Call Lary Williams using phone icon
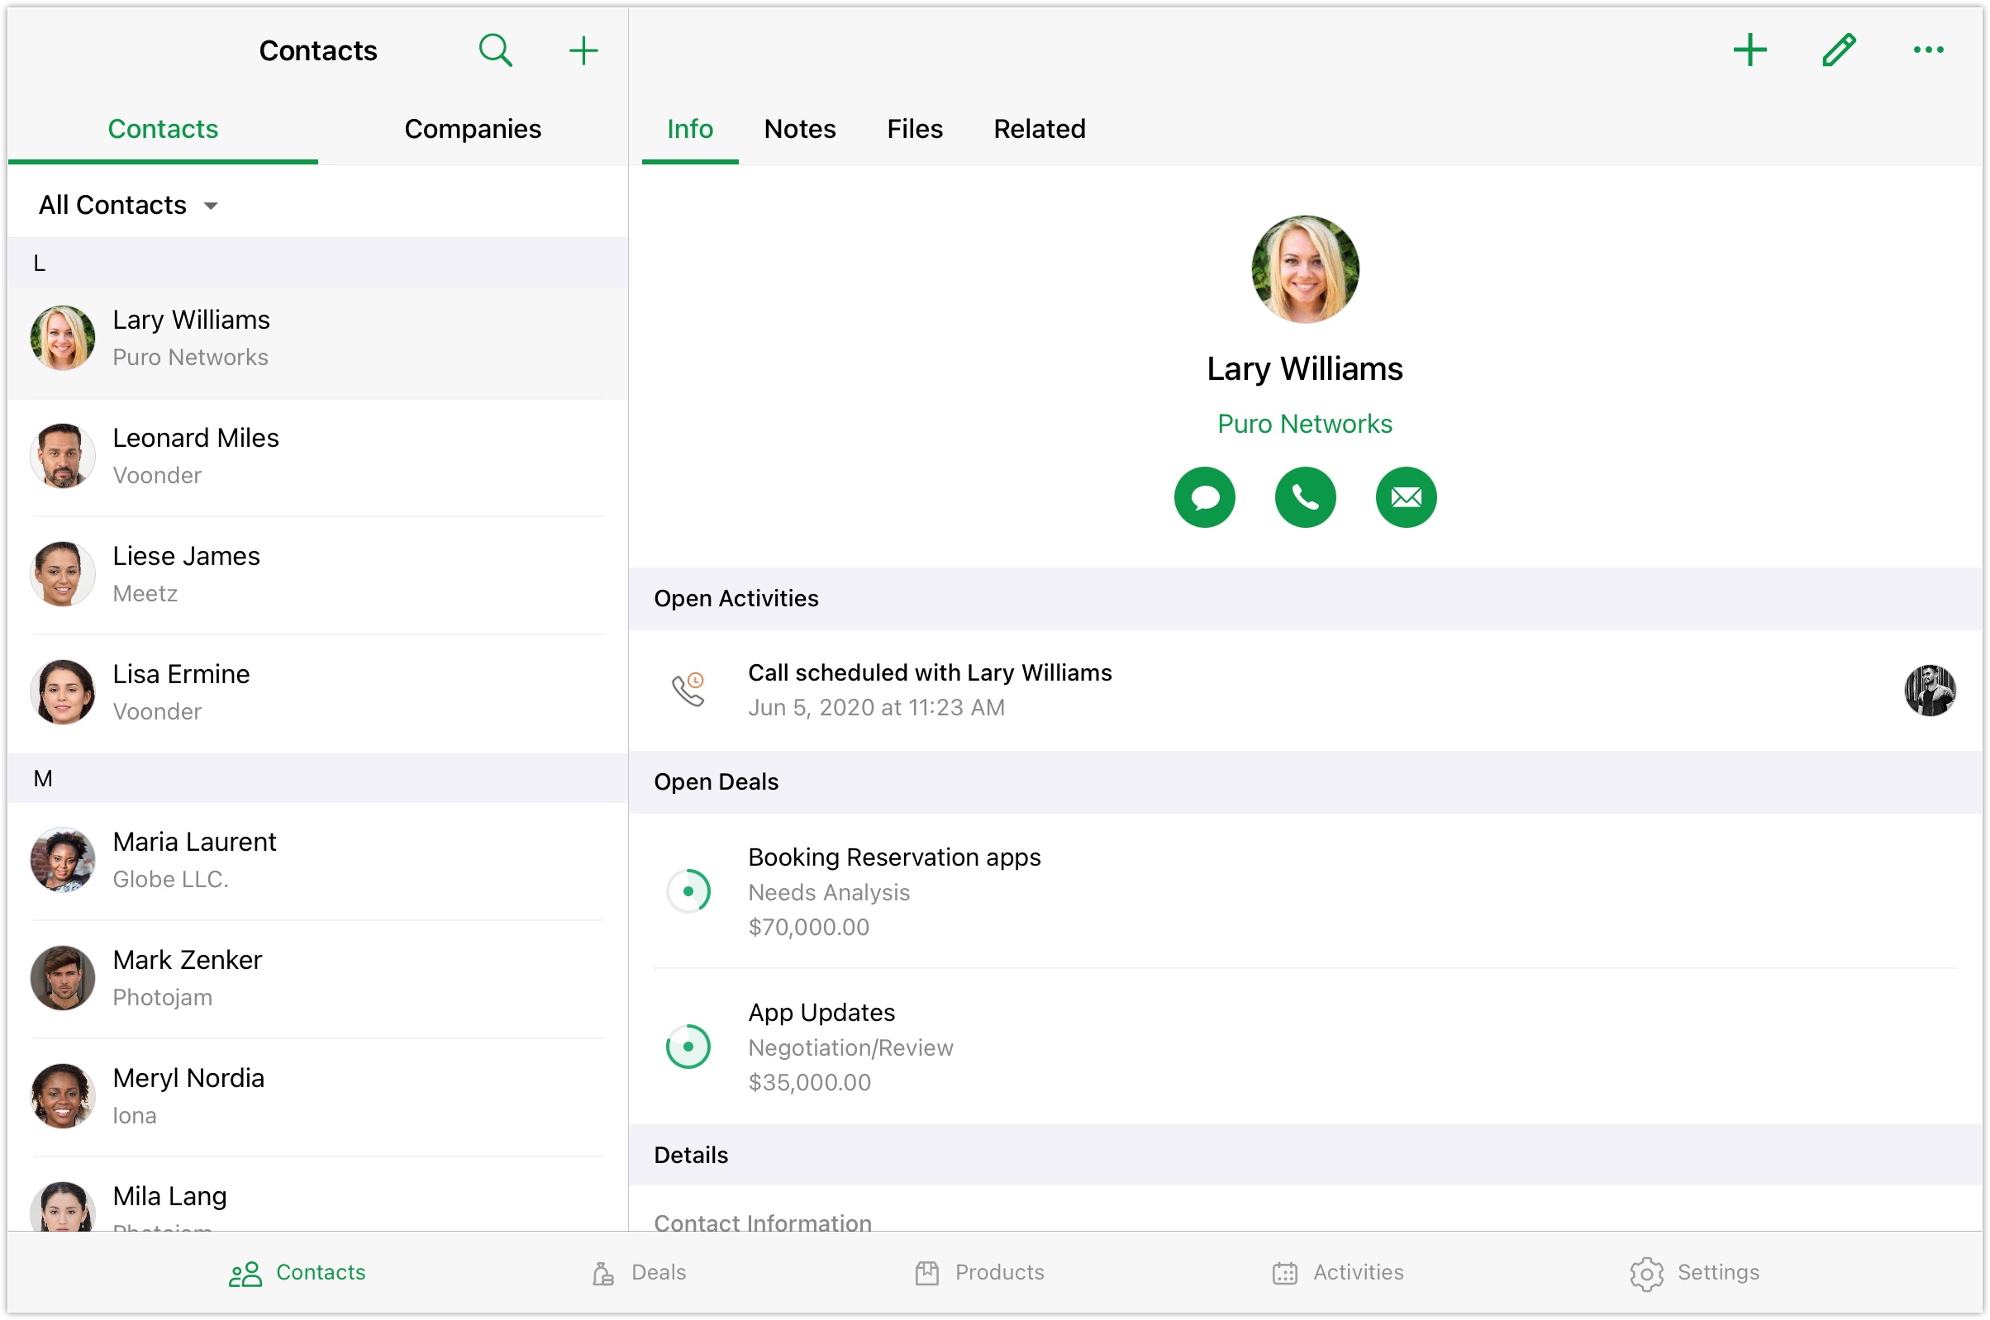This screenshot has width=1990, height=1320. (1304, 497)
